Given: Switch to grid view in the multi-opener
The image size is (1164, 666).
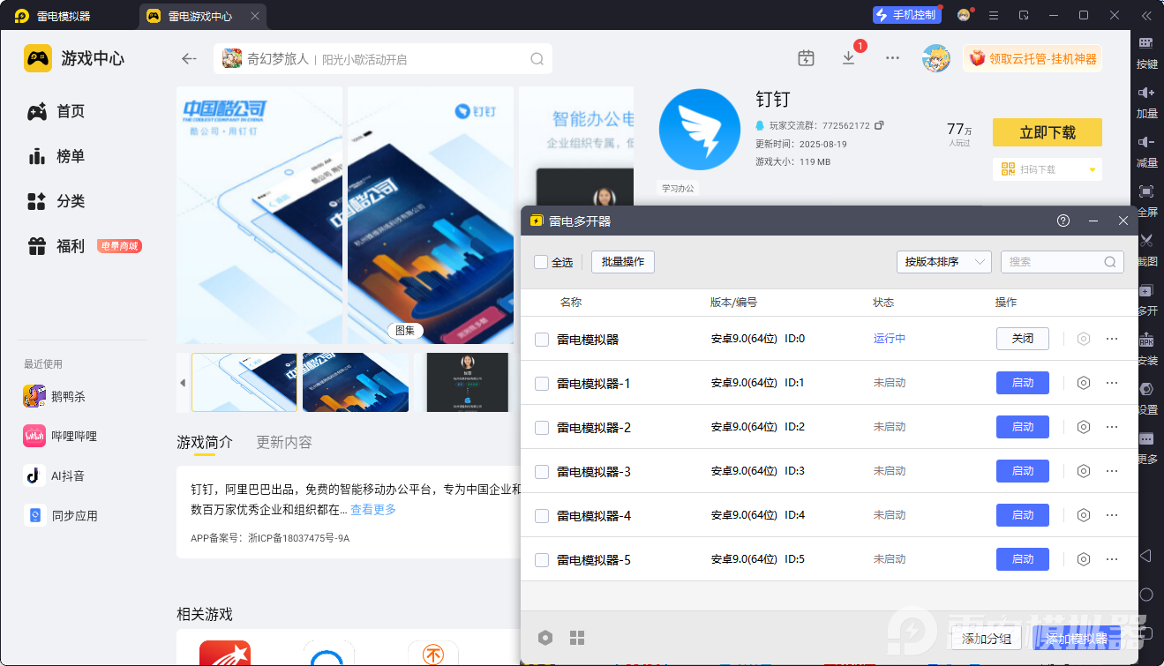Looking at the screenshot, I should tap(577, 638).
